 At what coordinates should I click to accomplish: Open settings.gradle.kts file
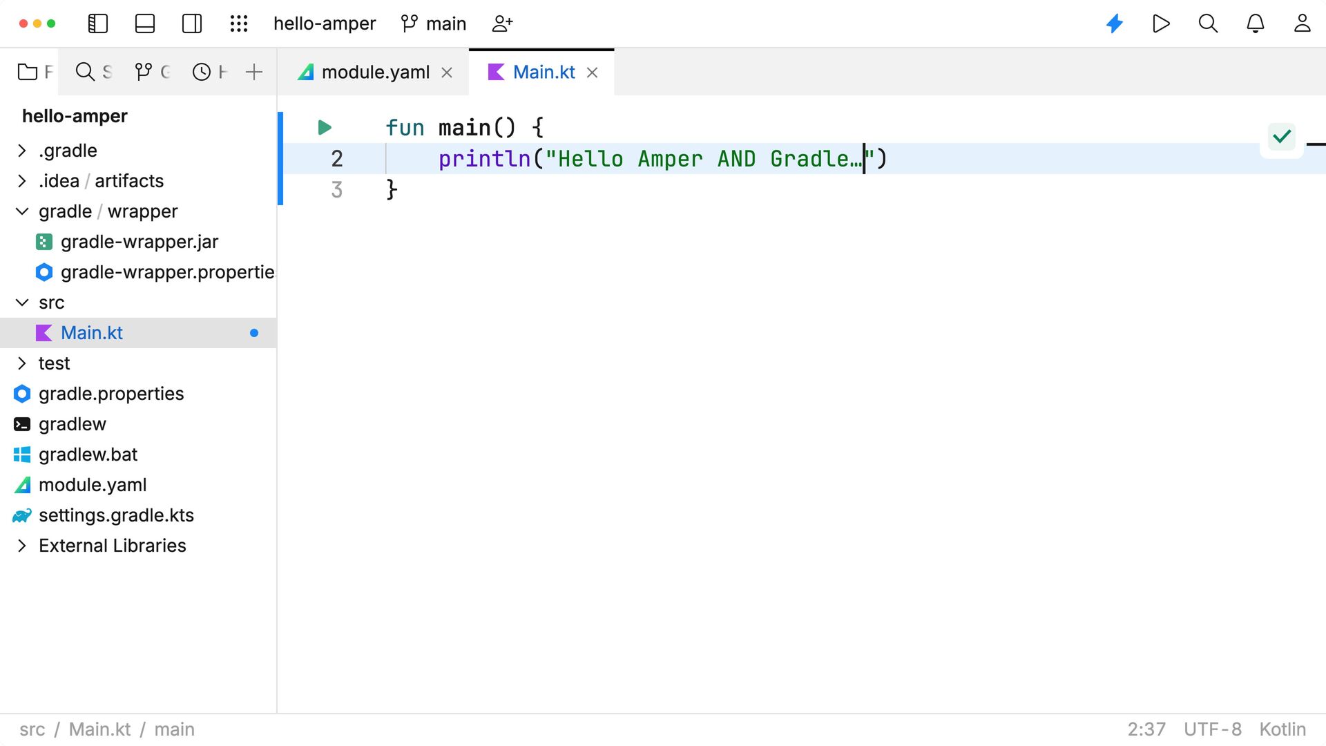click(x=138, y=515)
